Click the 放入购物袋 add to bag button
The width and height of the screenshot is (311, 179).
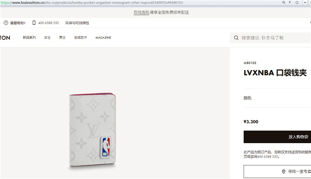[x=277, y=137]
